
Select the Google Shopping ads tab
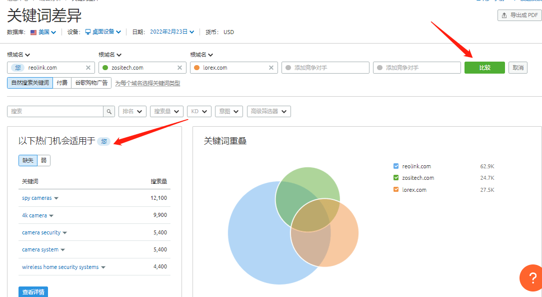91,83
